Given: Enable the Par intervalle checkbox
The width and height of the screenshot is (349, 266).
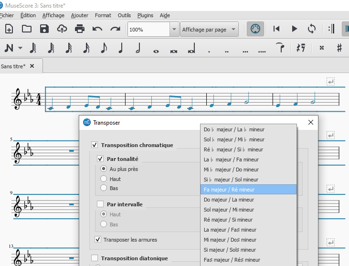Looking at the screenshot, I should pyautogui.click(x=100, y=204).
